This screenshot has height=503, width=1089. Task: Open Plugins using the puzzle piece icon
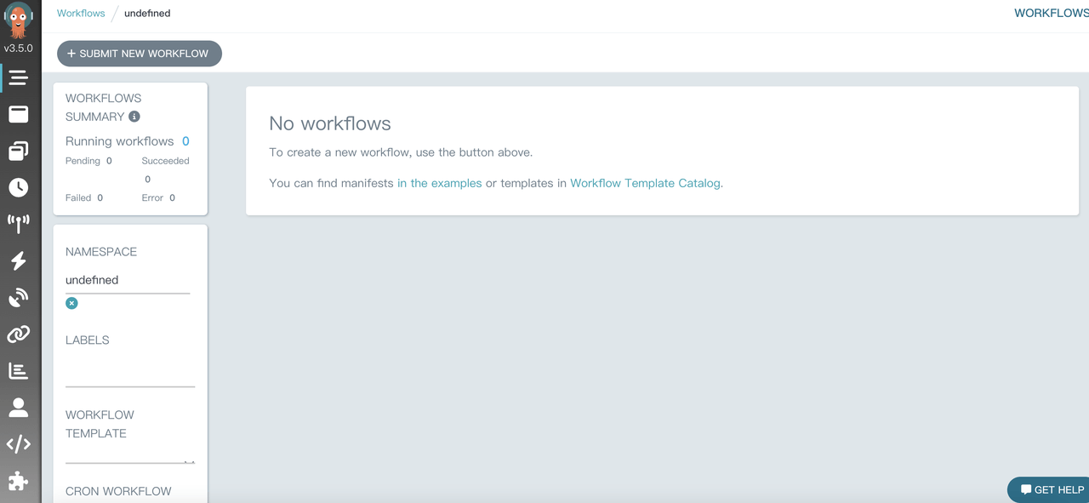(x=19, y=481)
